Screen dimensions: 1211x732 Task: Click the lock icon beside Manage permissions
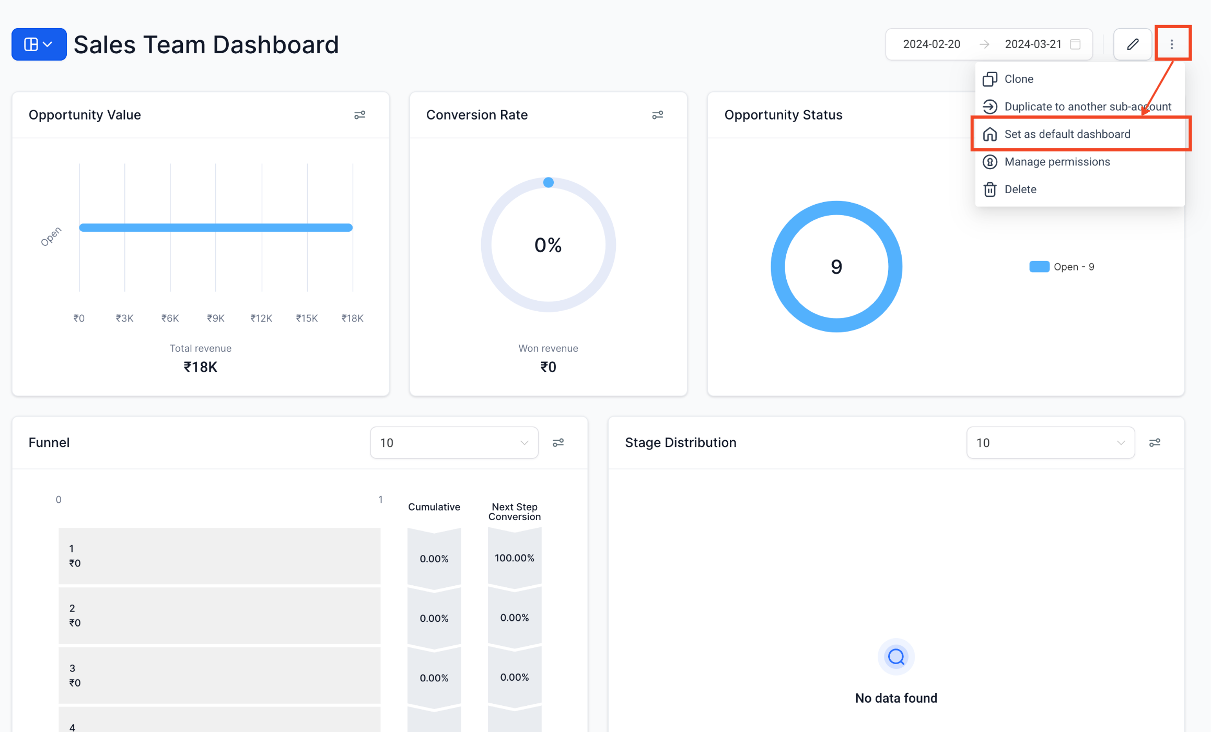(x=989, y=162)
